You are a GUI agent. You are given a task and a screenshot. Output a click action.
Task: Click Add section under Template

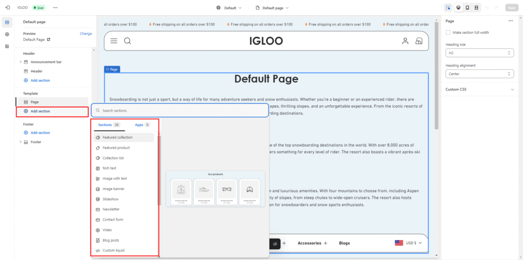click(x=40, y=111)
